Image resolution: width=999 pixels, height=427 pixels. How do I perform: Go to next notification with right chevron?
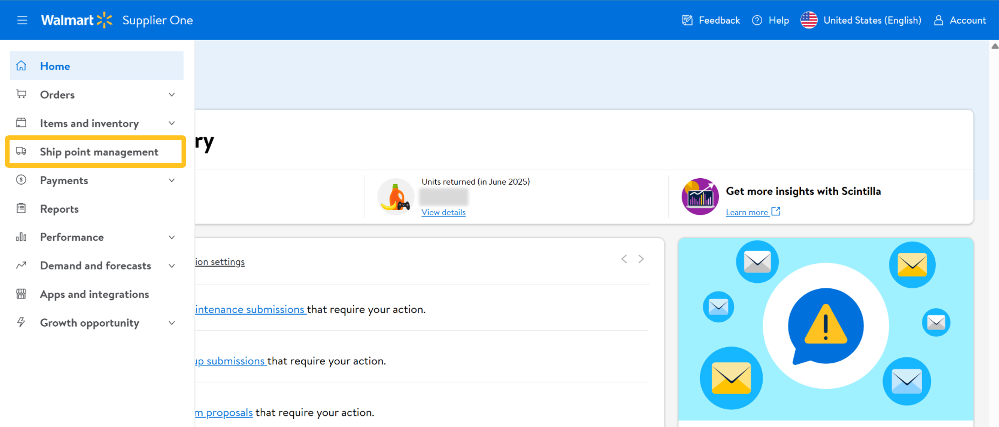click(x=641, y=259)
